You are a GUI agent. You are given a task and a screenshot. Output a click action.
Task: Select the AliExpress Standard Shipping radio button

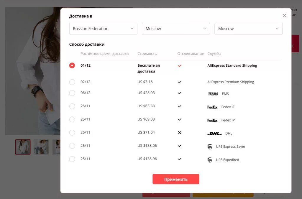point(72,65)
